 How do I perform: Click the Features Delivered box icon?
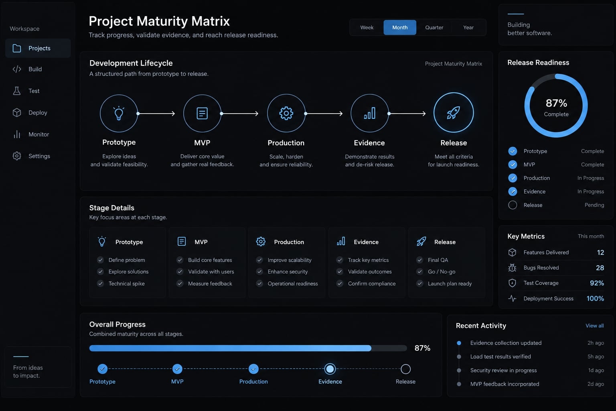point(512,252)
